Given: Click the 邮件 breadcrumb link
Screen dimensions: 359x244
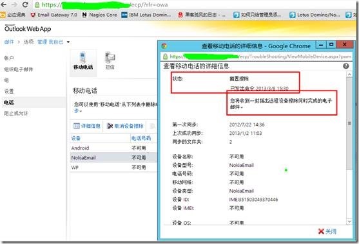Looking at the screenshot, I should tap(9, 42).
